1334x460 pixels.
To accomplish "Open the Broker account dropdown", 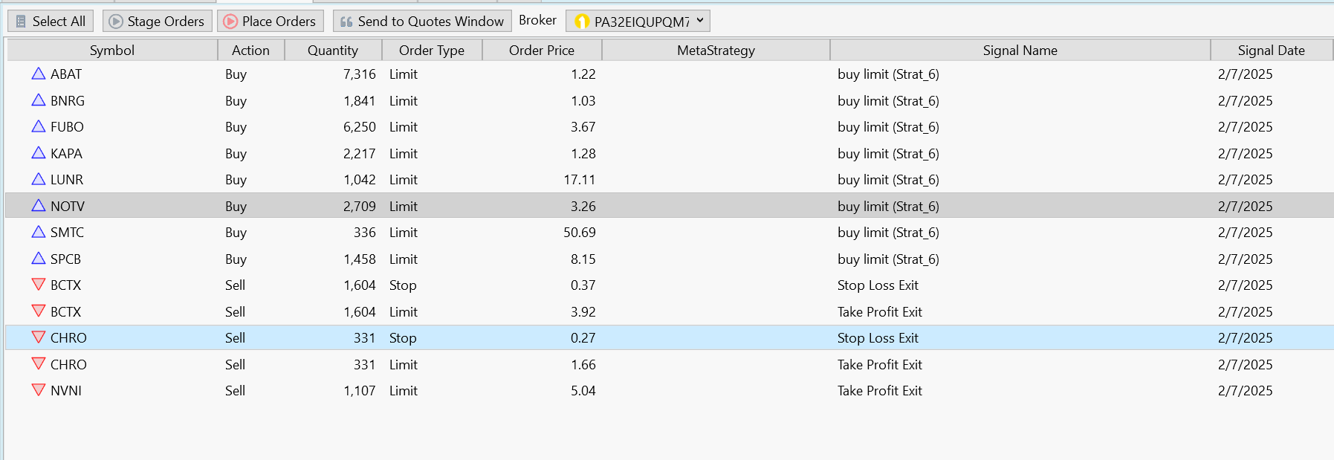I will (x=638, y=22).
